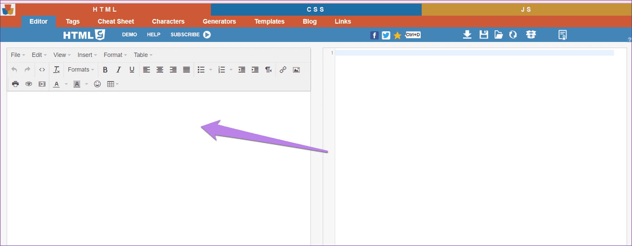Expand bullet list style dropdown arrow
The height and width of the screenshot is (246, 632).
coord(211,70)
